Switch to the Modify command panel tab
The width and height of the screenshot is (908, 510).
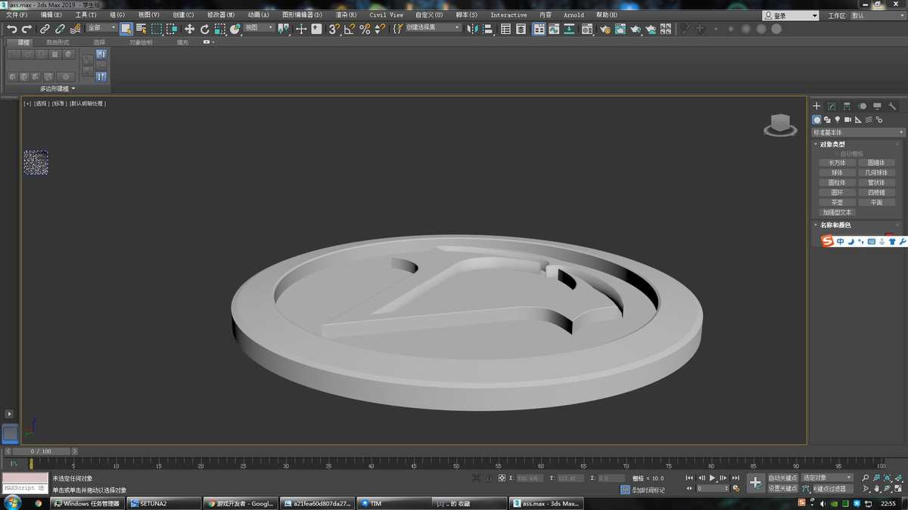(832, 107)
